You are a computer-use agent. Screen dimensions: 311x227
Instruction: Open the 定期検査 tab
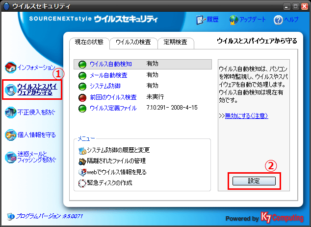coord(175,42)
